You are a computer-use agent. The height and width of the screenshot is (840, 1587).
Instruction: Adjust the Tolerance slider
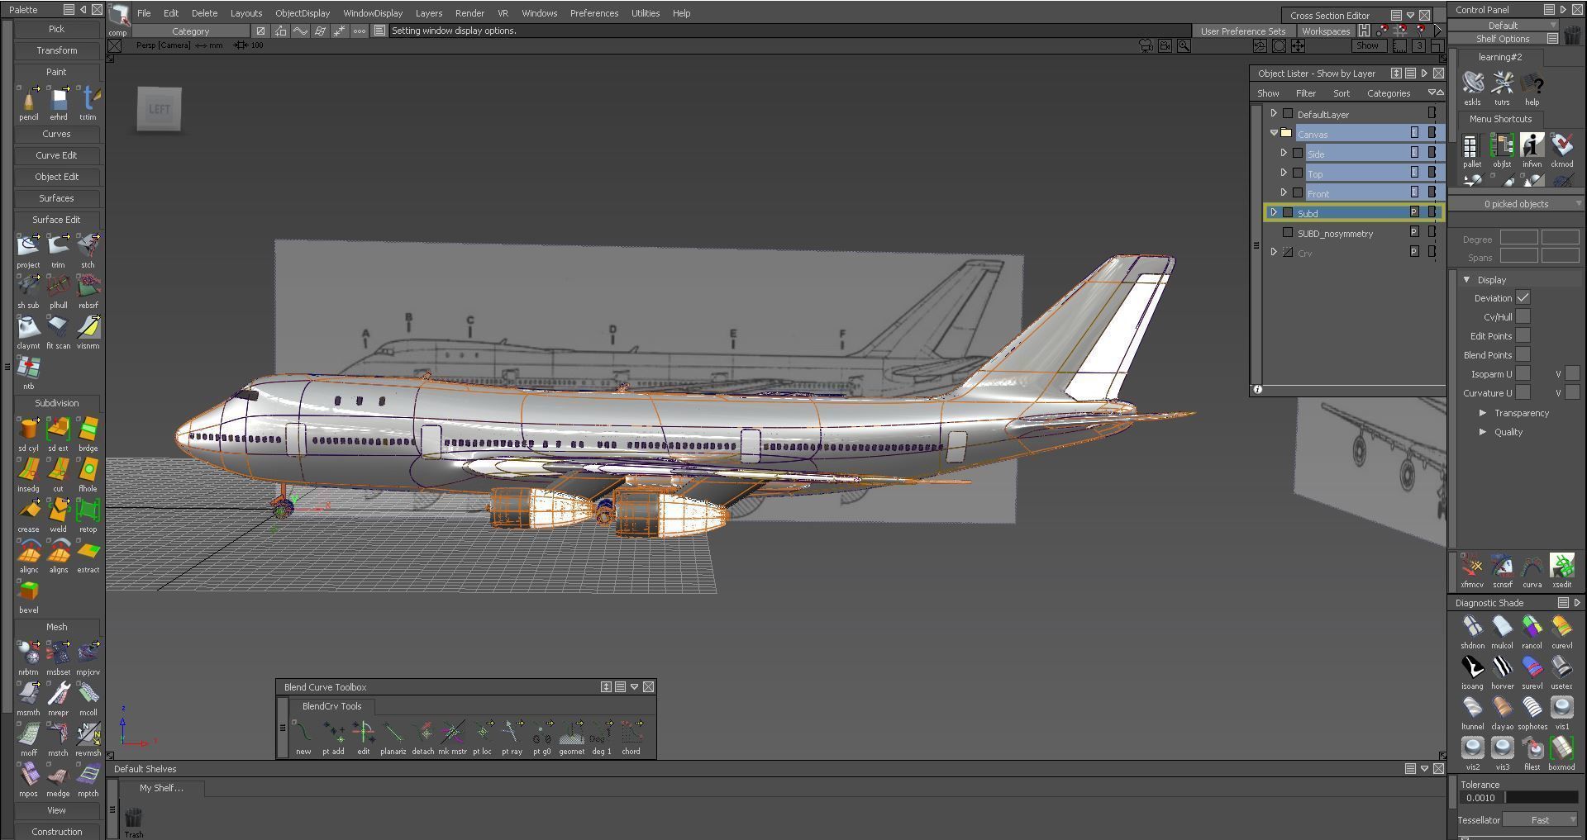pyautogui.click(x=1542, y=798)
